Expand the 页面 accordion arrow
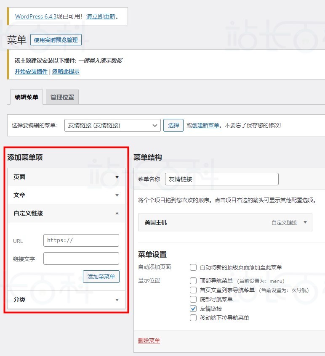The height and width of the screenshot is (356, 325). [x=117, y=177]
